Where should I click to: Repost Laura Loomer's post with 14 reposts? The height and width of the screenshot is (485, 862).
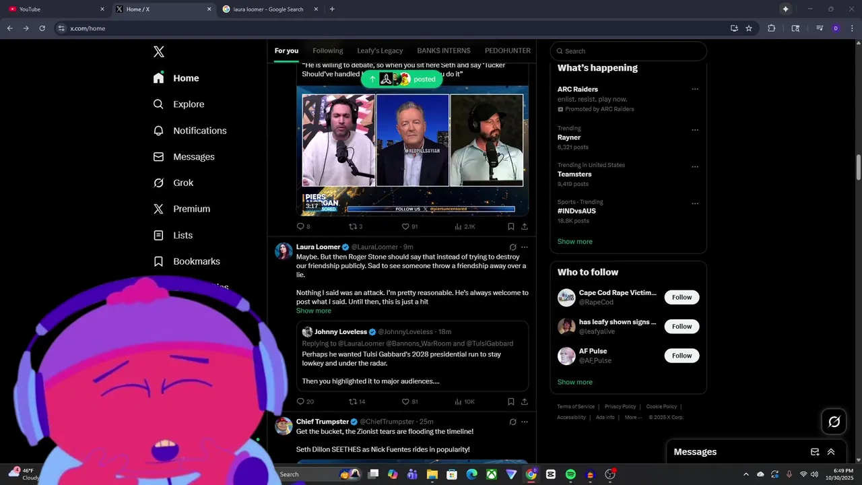tap(353, 401)
